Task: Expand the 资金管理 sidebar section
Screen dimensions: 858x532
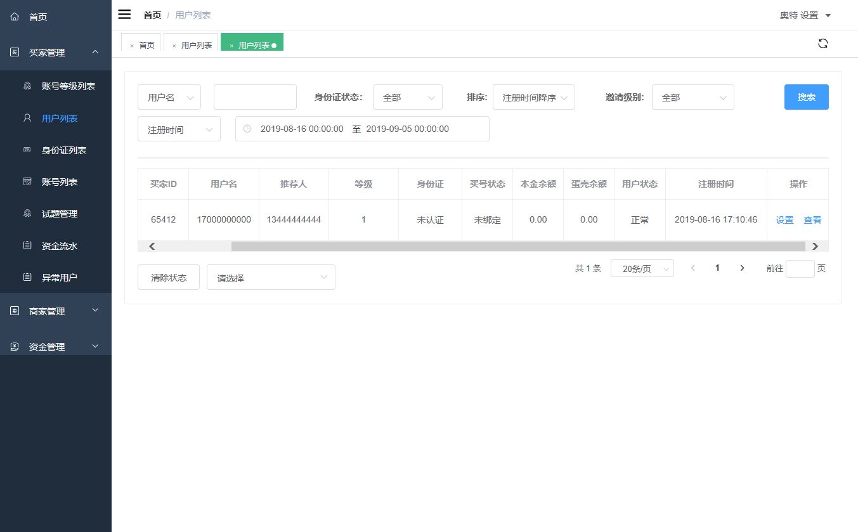Action: click(56, 347)
